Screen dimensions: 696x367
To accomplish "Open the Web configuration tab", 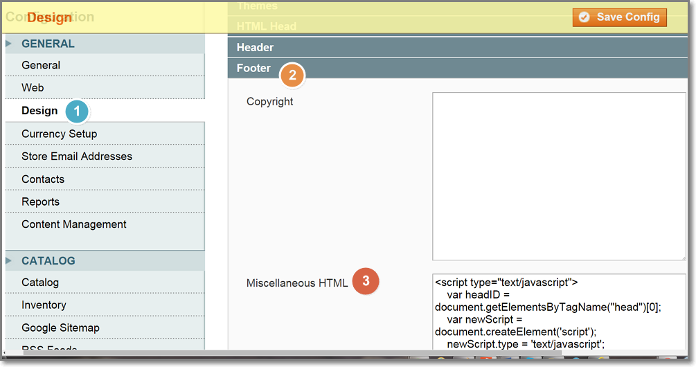I will pyautogui.click(x=33, y=88).
